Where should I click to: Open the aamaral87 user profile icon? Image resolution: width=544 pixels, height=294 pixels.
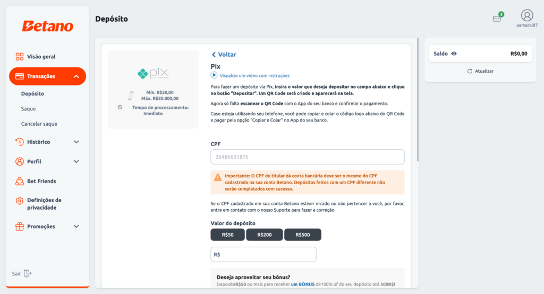tap(526, 15)
